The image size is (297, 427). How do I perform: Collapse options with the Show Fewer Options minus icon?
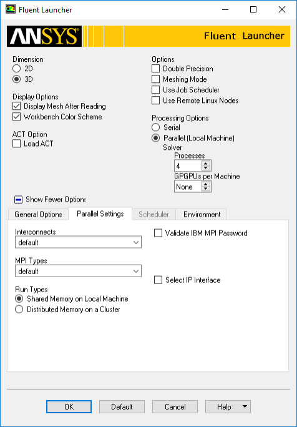pyautogui.click(x=18, y=200)
